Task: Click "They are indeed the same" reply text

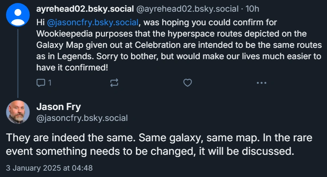Action: coord(68,137)
